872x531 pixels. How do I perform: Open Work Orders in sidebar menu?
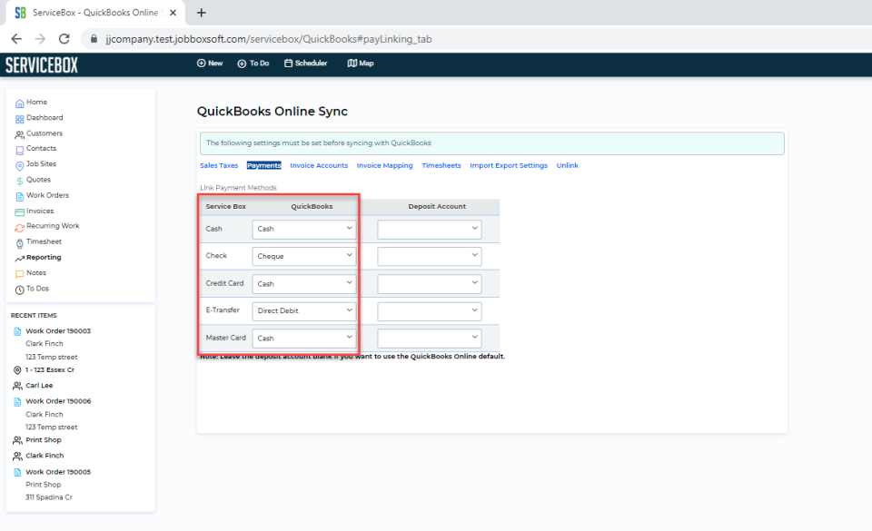48,195
